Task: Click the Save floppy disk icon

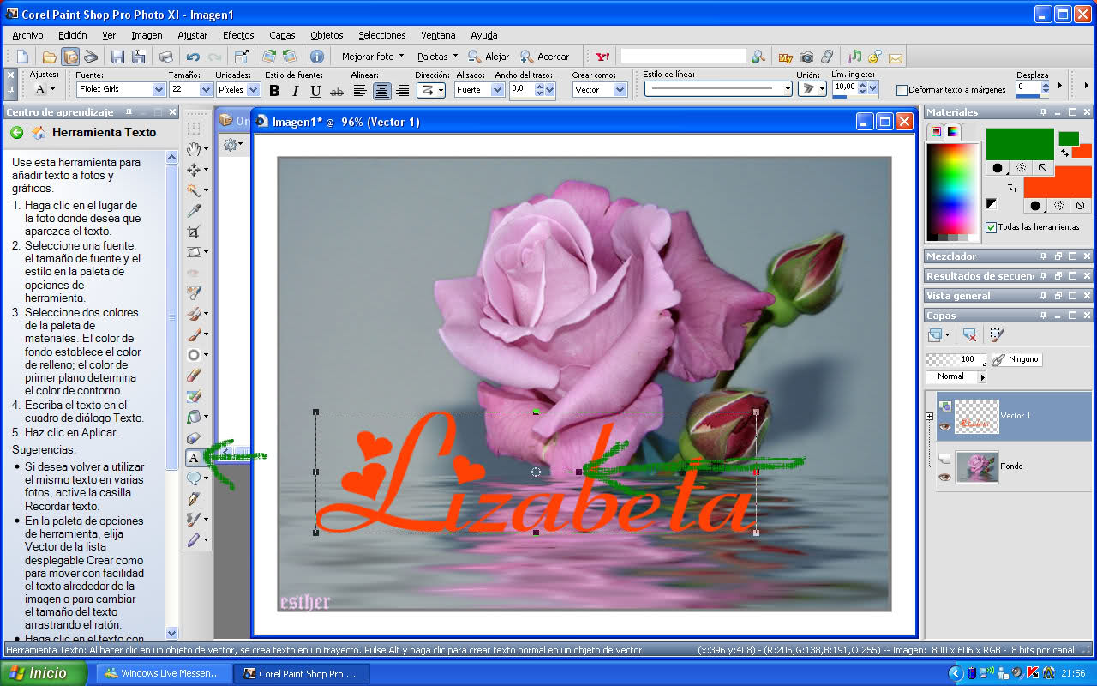Action: (117, 57)
